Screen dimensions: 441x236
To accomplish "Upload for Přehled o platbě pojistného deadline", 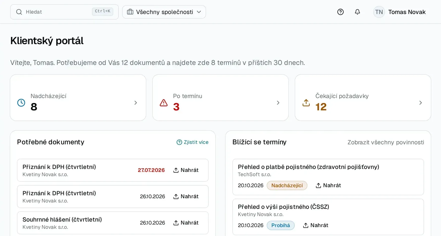I will pyautogui.click(x=328, y=185).
